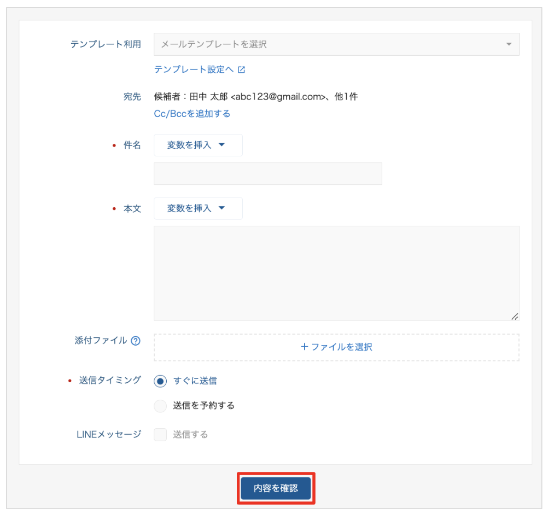The width and height of the screenshot is (548, 514).
Task: Click external-link icon beside テンプレート設定へ
Action: [x=241, y=70]
